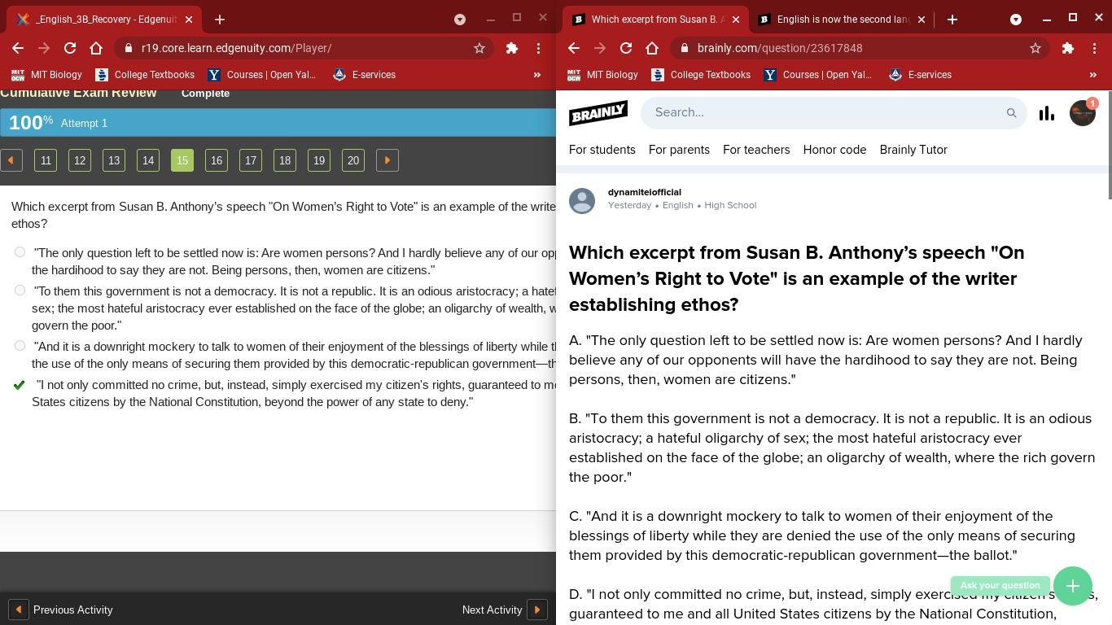
Task: Go back in the Edgenuity browser window
Action: (18, 48)
